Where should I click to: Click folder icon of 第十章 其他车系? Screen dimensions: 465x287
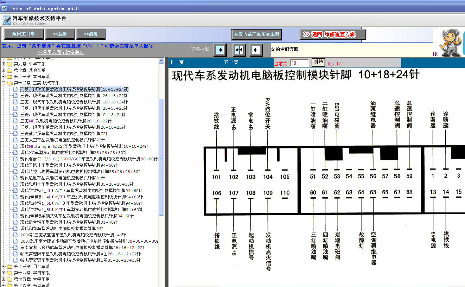[9, 70]
